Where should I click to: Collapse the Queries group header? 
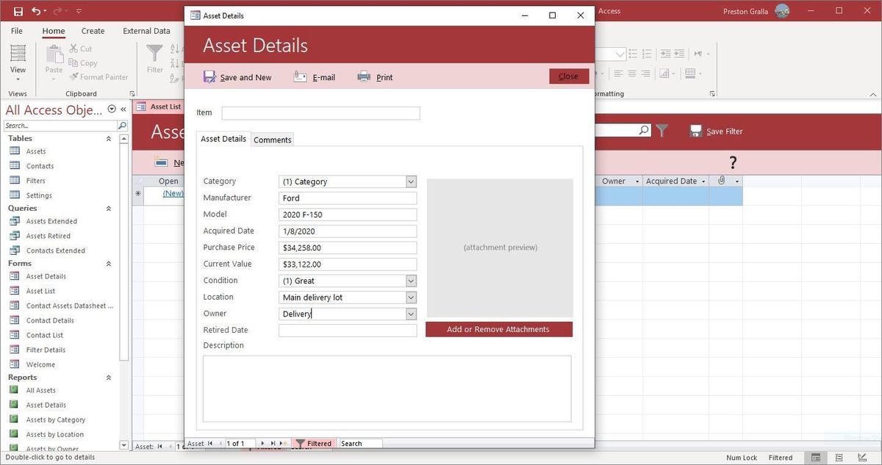pos(109,208)
